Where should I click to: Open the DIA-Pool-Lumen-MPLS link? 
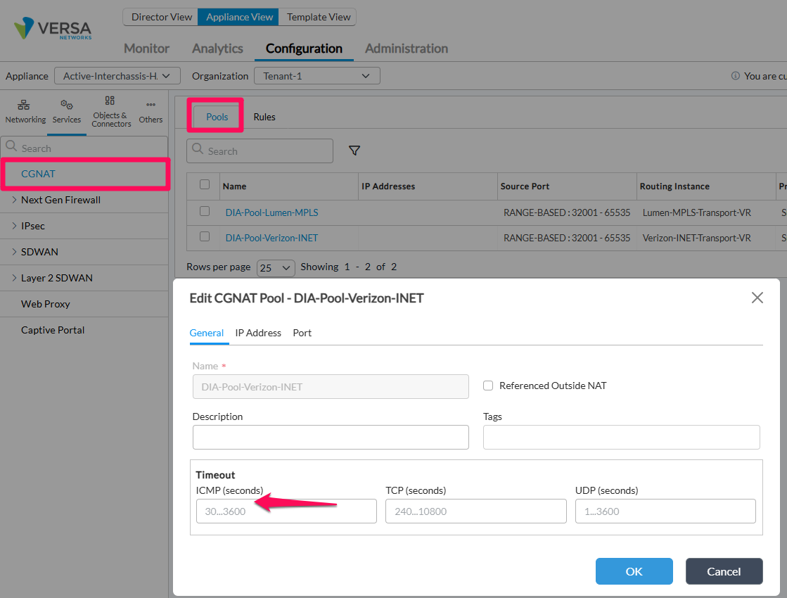click(x=271, y=212)
